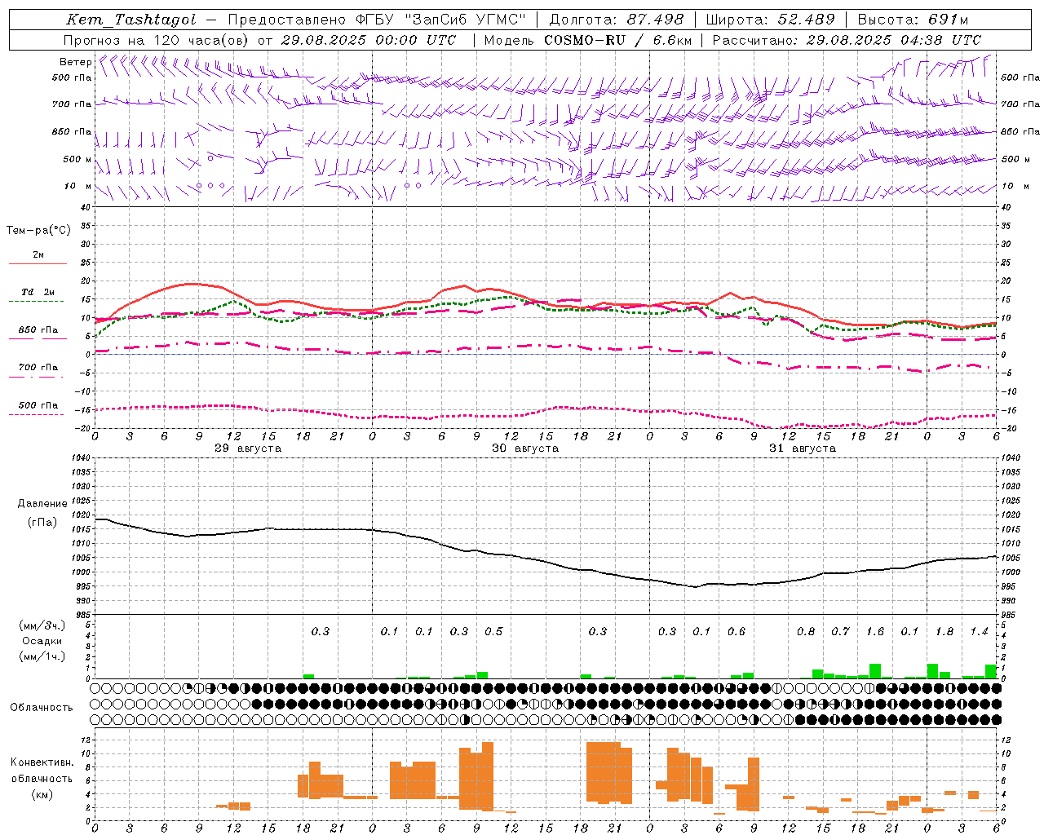Click the 0.8 precipitation total

pos(806,631)
